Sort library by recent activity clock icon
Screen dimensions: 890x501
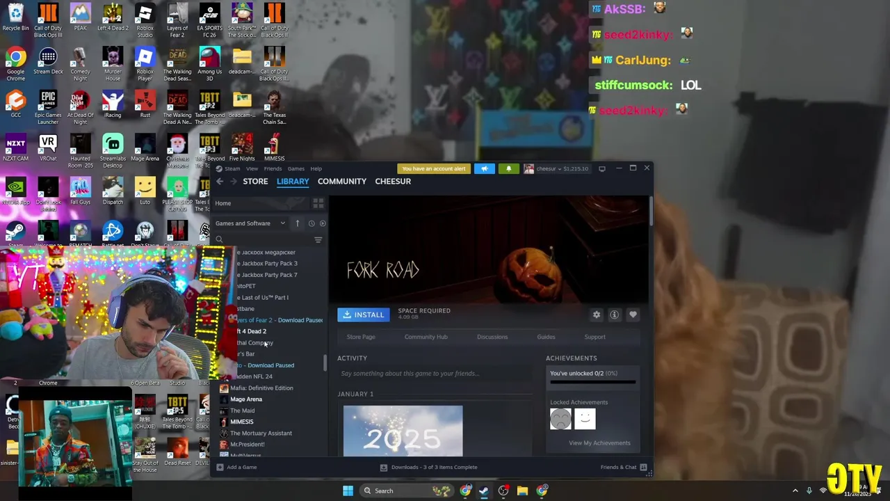coord(311,223)
